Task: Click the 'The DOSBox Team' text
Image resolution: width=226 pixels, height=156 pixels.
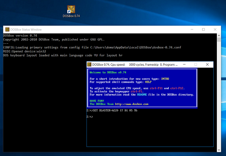Action: [102, 104]
